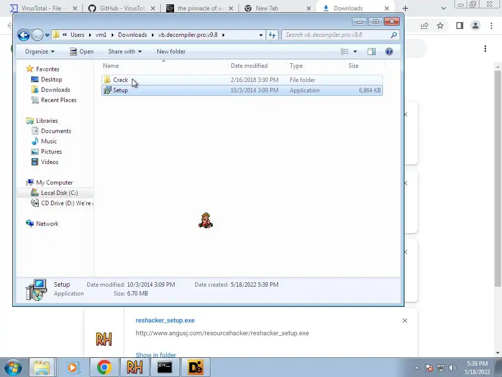Open the command prompt taskbar icon

click(x=165, y=367)
